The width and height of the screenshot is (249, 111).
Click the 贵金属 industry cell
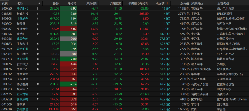coord(196,49)
